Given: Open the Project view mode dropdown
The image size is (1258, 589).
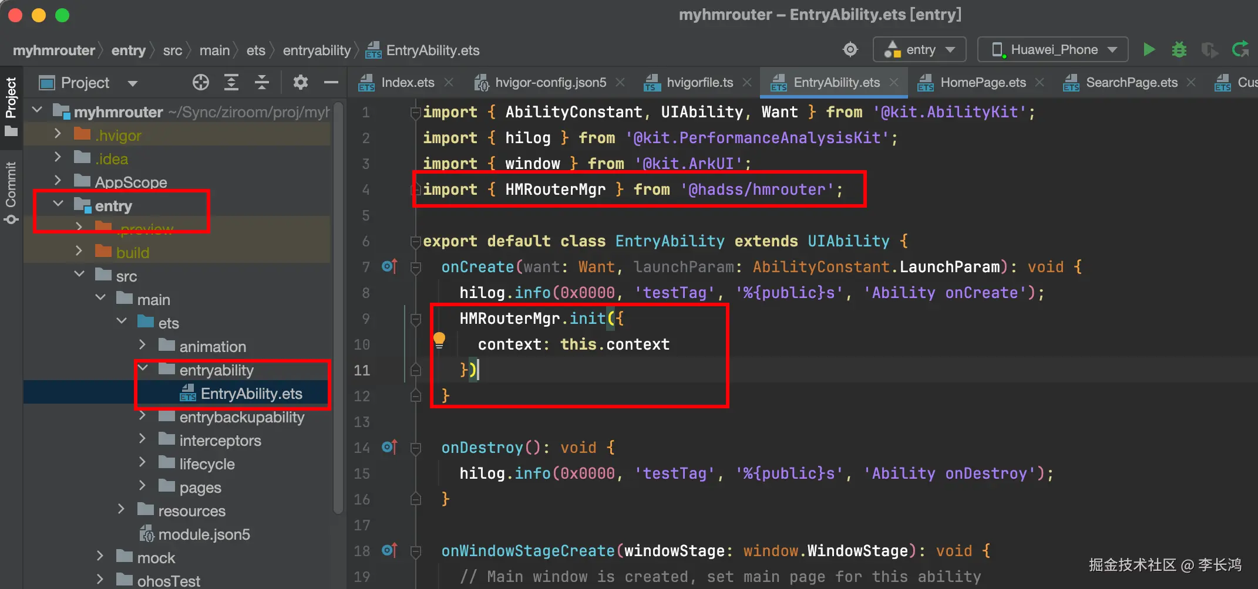Looking at the screenshot, I should click(x=133, y=83).
